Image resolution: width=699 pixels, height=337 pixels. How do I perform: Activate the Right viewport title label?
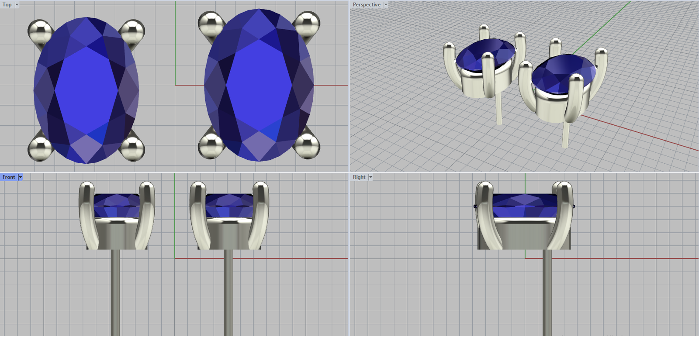(x=359, y=177)
